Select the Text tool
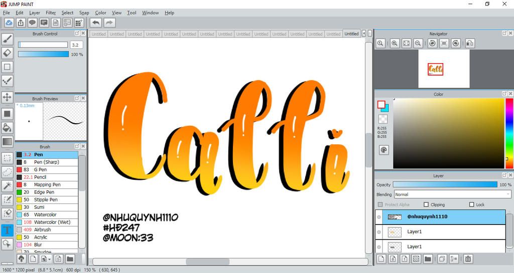514x273 pixels. [7, 230]
